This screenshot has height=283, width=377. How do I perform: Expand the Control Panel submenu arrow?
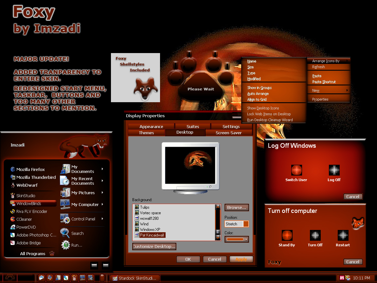click(x=102, y=219)
